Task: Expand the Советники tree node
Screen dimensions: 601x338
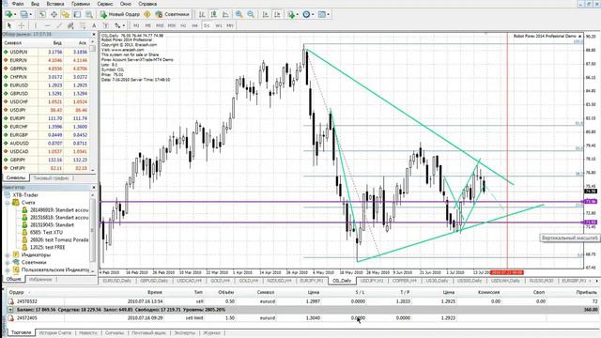Action: click(8, 263)
